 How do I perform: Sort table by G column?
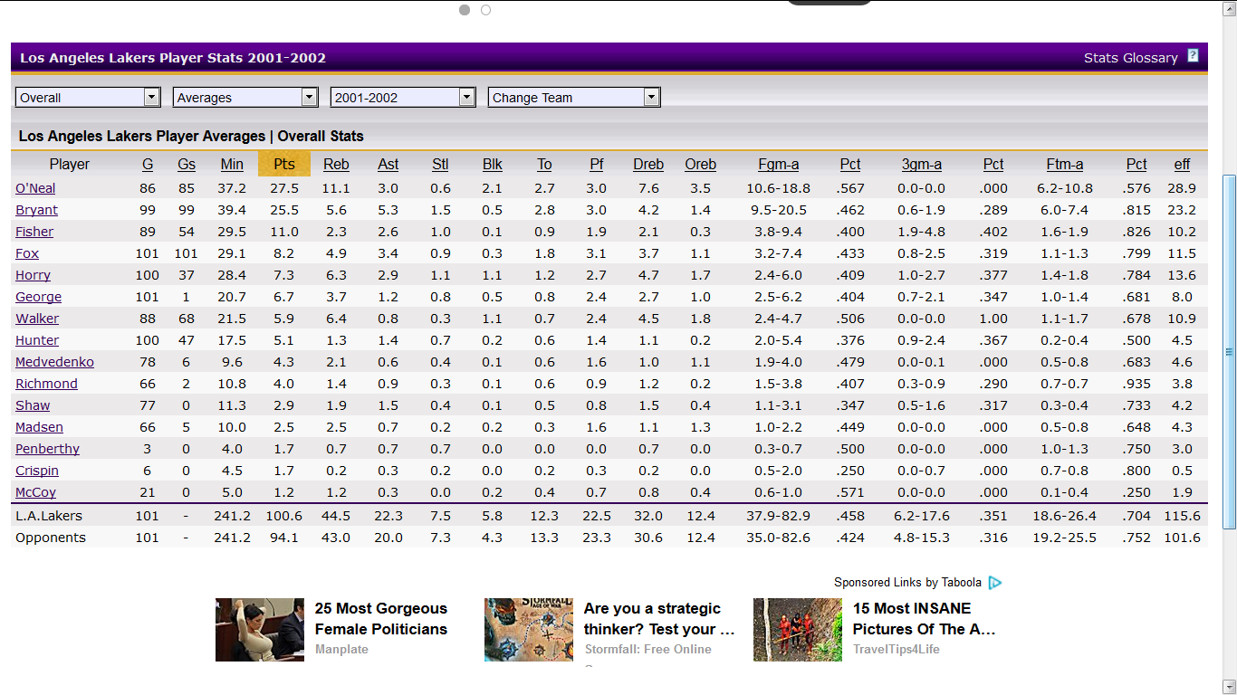tap(148, 164)
